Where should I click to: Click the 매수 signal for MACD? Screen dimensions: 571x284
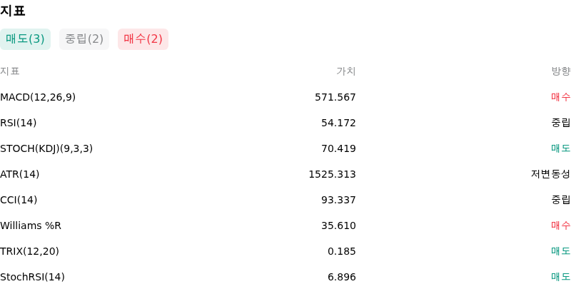[561, 97]
